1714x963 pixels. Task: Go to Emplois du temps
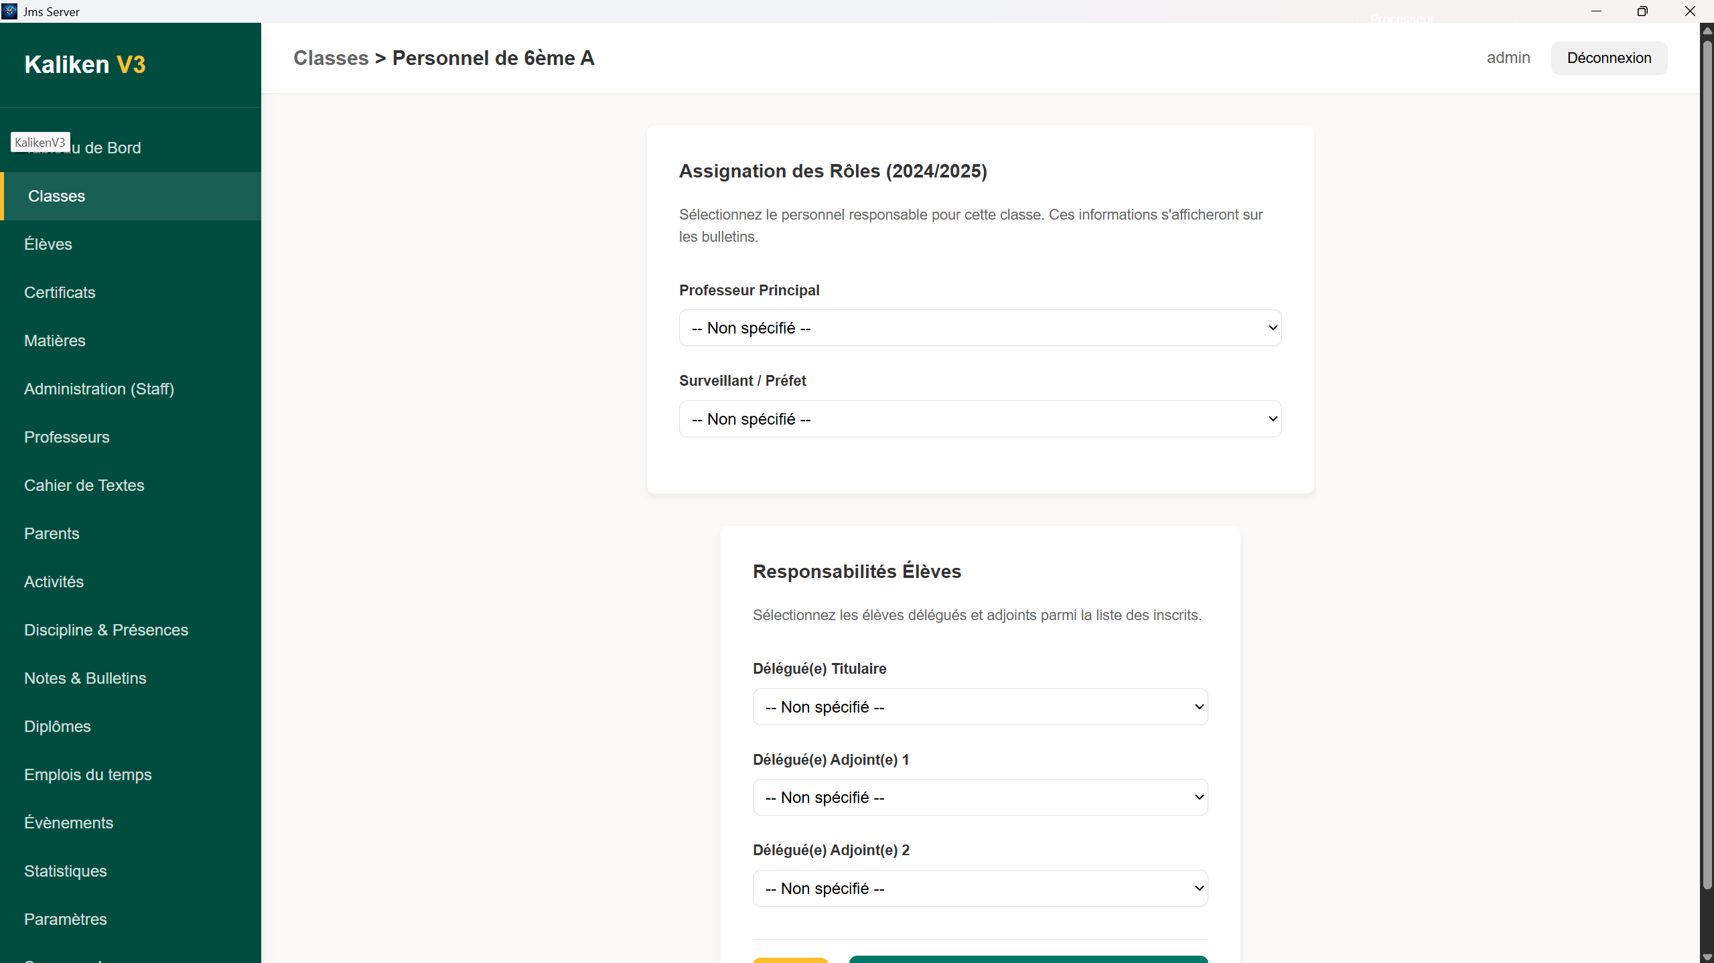coord(88,775)
